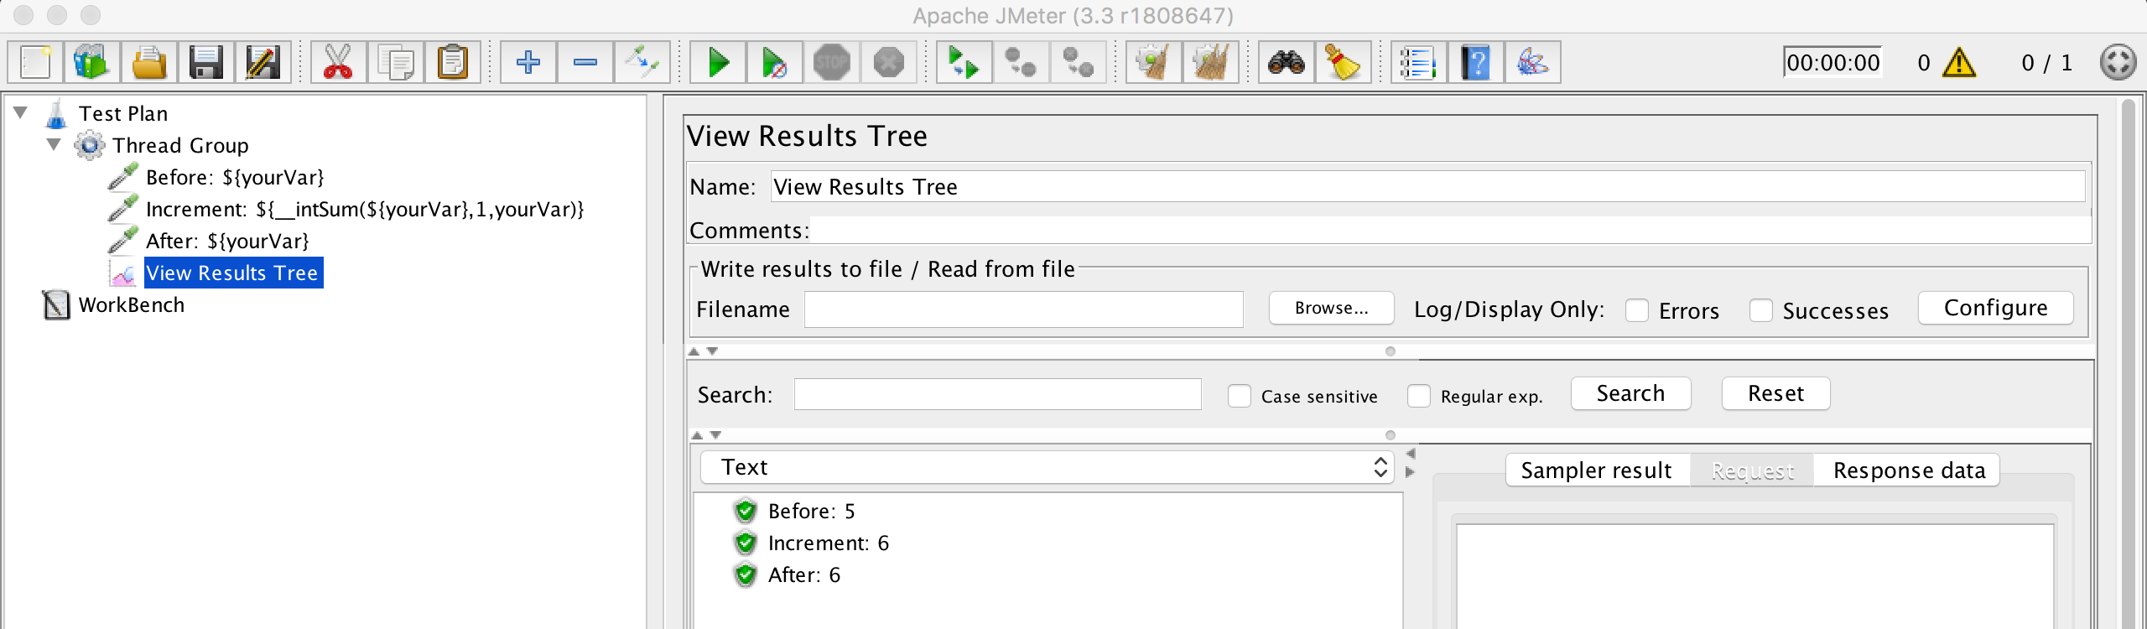Image resolution: width=2147 pixels, height=629 pixels.
Task: Click the Start no pauses icon
Action: pos(775,63)
